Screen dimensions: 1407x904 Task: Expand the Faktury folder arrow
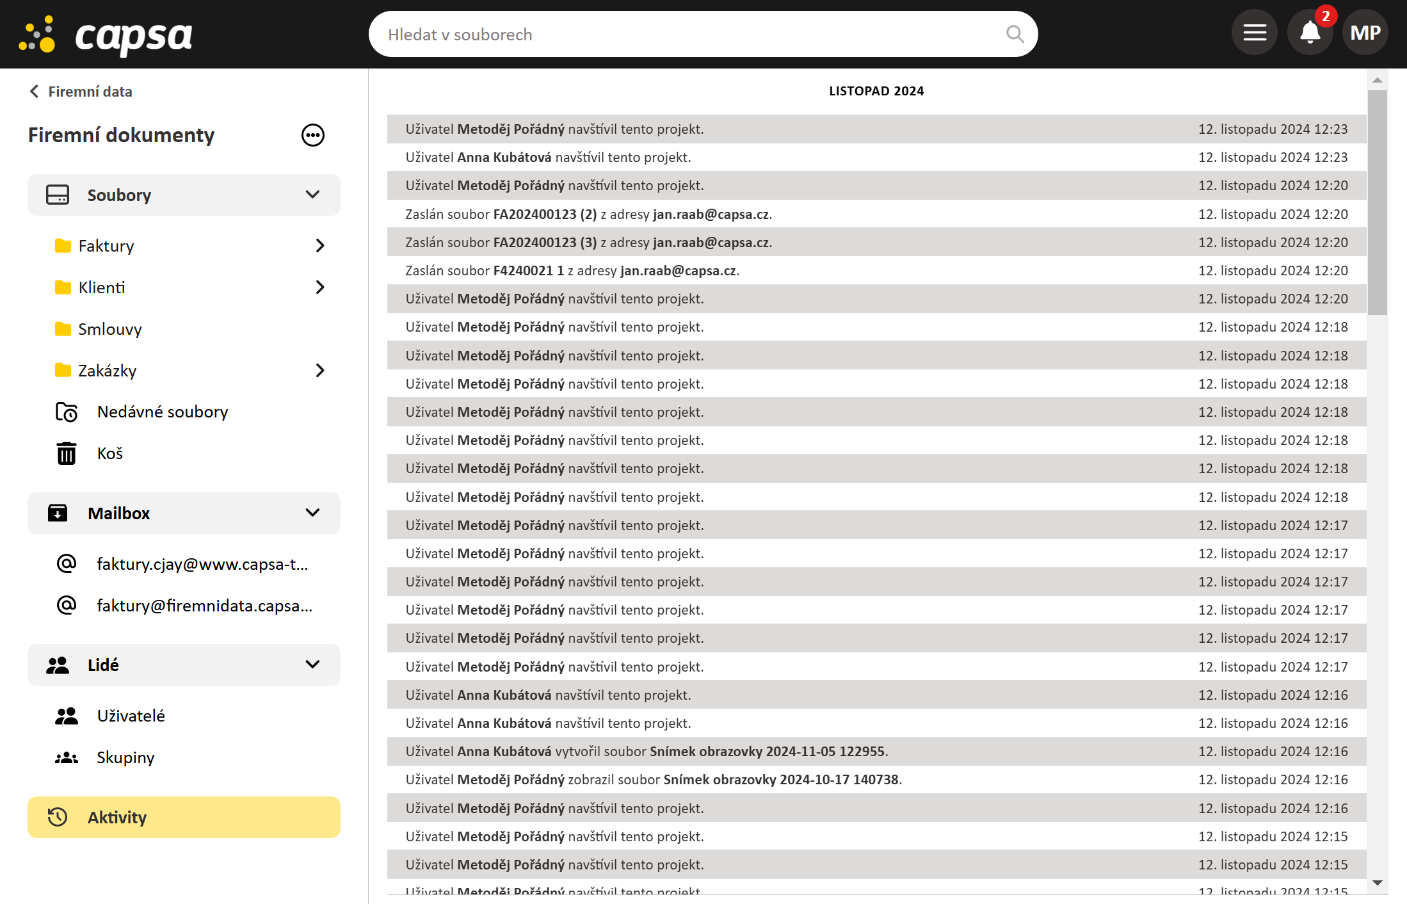tap(320, 246)
